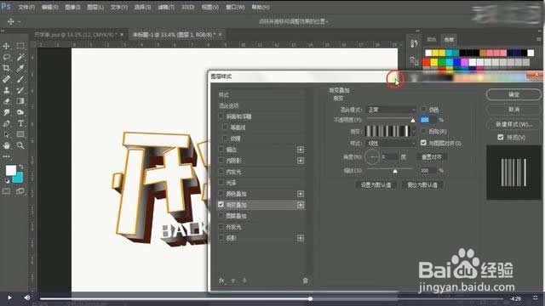The height and width of the screenshot is (306, 545).
Task: Open the 滤镜 menu
Action: [x=166, y=7]
